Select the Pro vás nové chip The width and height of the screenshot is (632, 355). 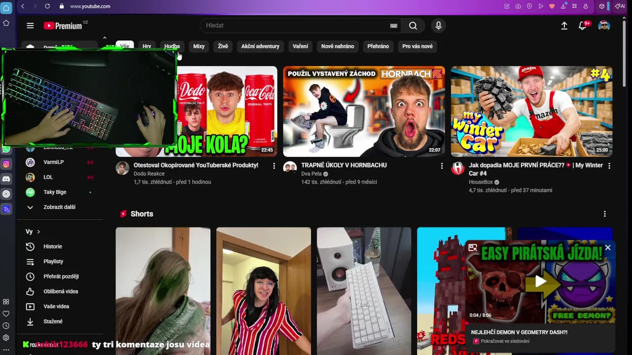point(417,46)
